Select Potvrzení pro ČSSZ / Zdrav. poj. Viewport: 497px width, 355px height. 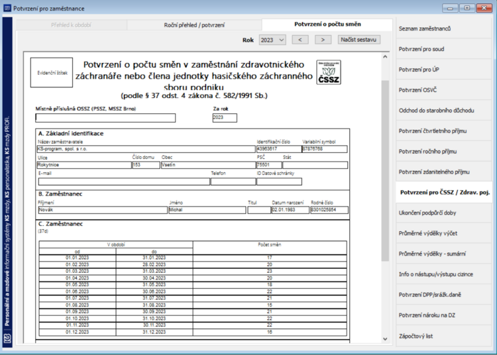444,192
